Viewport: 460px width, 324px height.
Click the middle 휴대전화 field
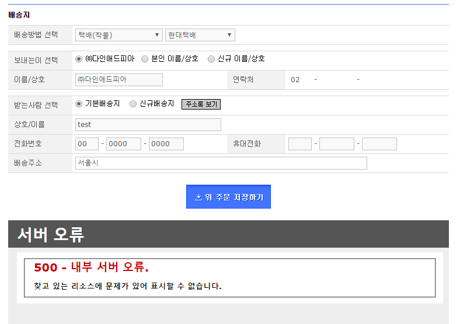(337, 144)
